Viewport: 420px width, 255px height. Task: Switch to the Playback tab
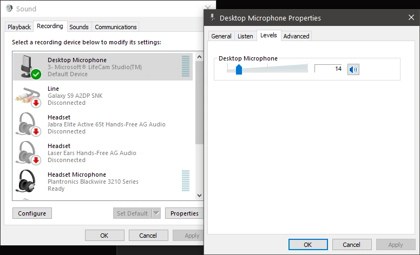(19, 27)
